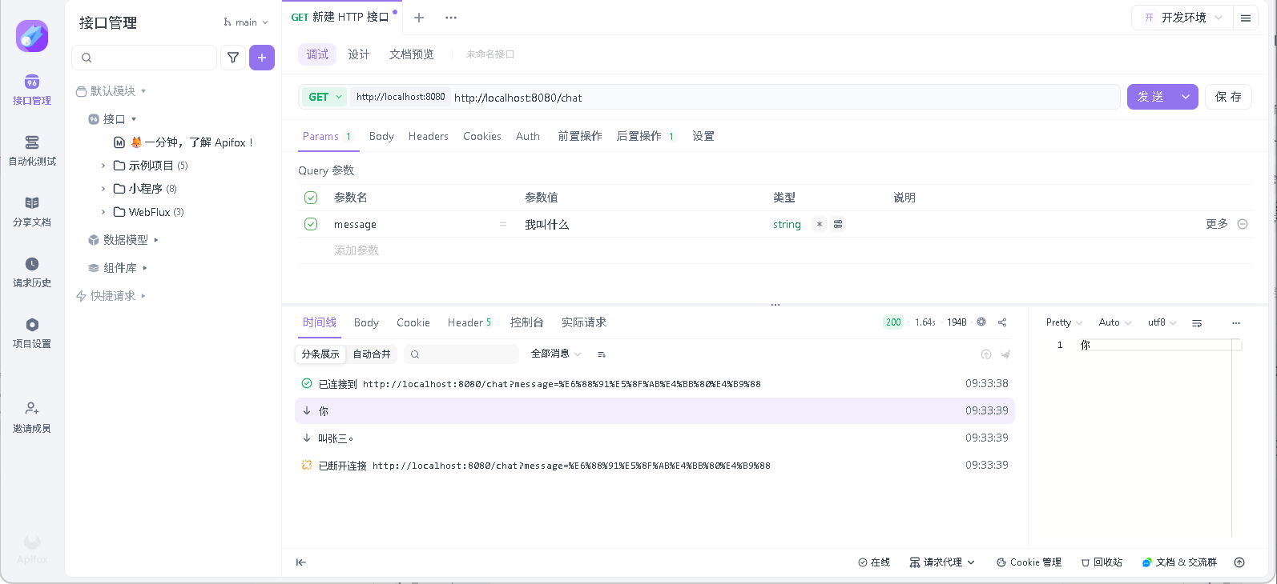Switch to the 设计 tab
Image resolution: width=1277 pixels, height=584 pixels.
tap(359, 54)
